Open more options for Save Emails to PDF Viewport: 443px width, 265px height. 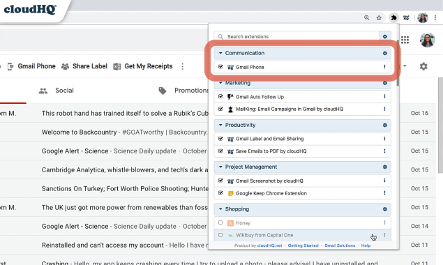[x=384, y=151]
